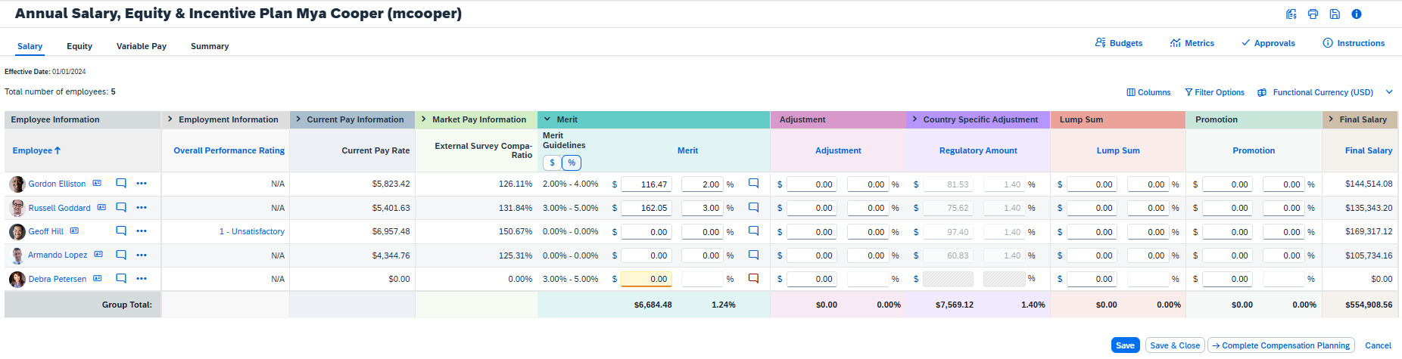Click Russell Goddard's avatar photo
1402x359 pixels.
(x=17, y=208)
